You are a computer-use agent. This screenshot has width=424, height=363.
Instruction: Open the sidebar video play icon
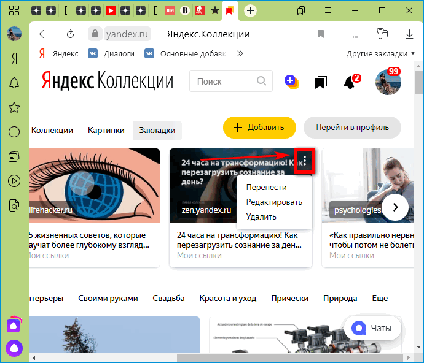[14, 181]
